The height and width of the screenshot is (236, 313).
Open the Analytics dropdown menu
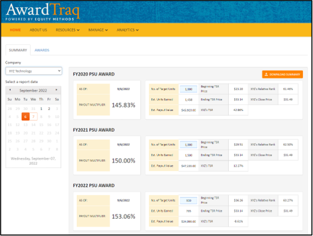(x=127, y=30)
